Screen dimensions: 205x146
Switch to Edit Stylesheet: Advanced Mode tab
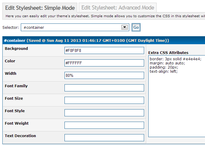click(118, 8)
